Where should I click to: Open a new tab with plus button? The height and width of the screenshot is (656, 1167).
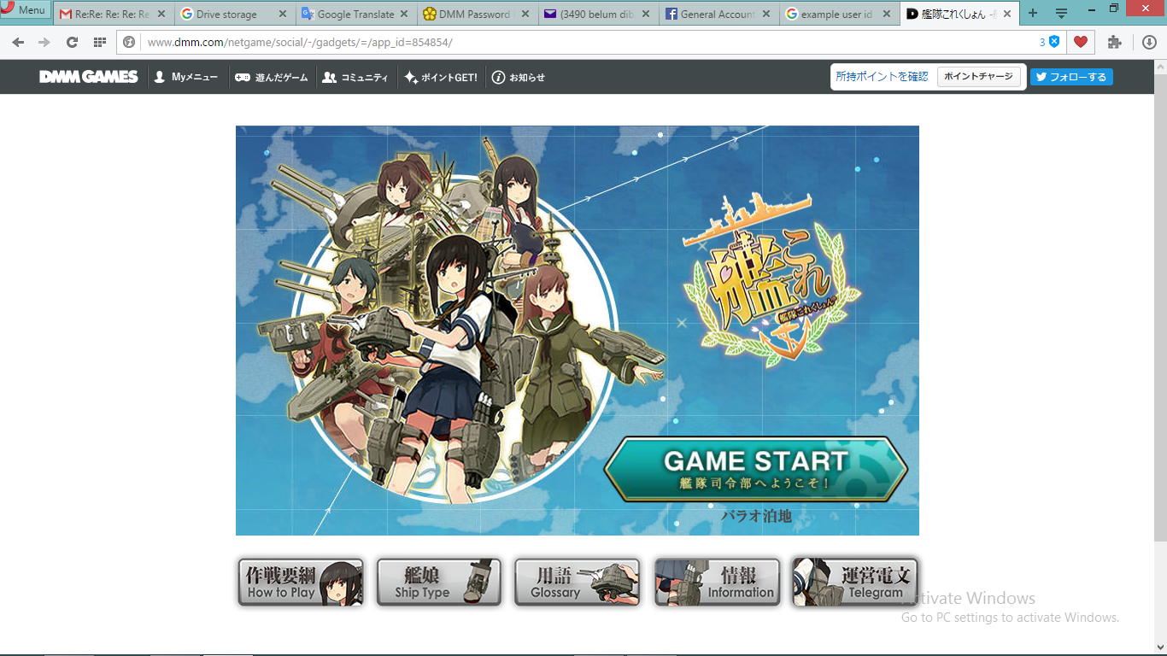[1034, 14]
